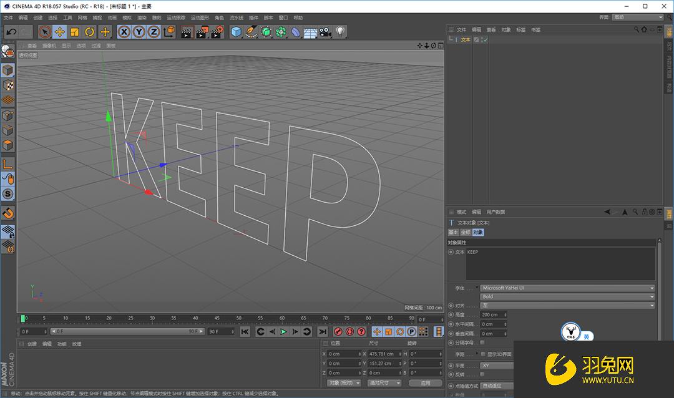The image size is (674, 398).
Task: Click the green playhead marker at frame 0
Action: pyautogui.click(x=22, y=318)
